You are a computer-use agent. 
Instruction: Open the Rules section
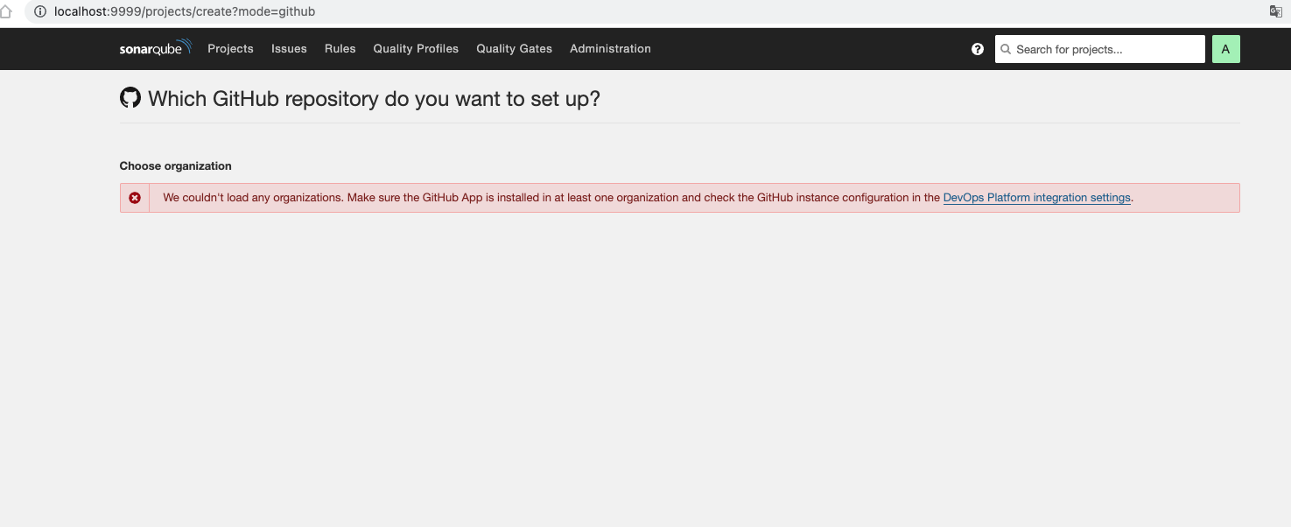(340, 49)
